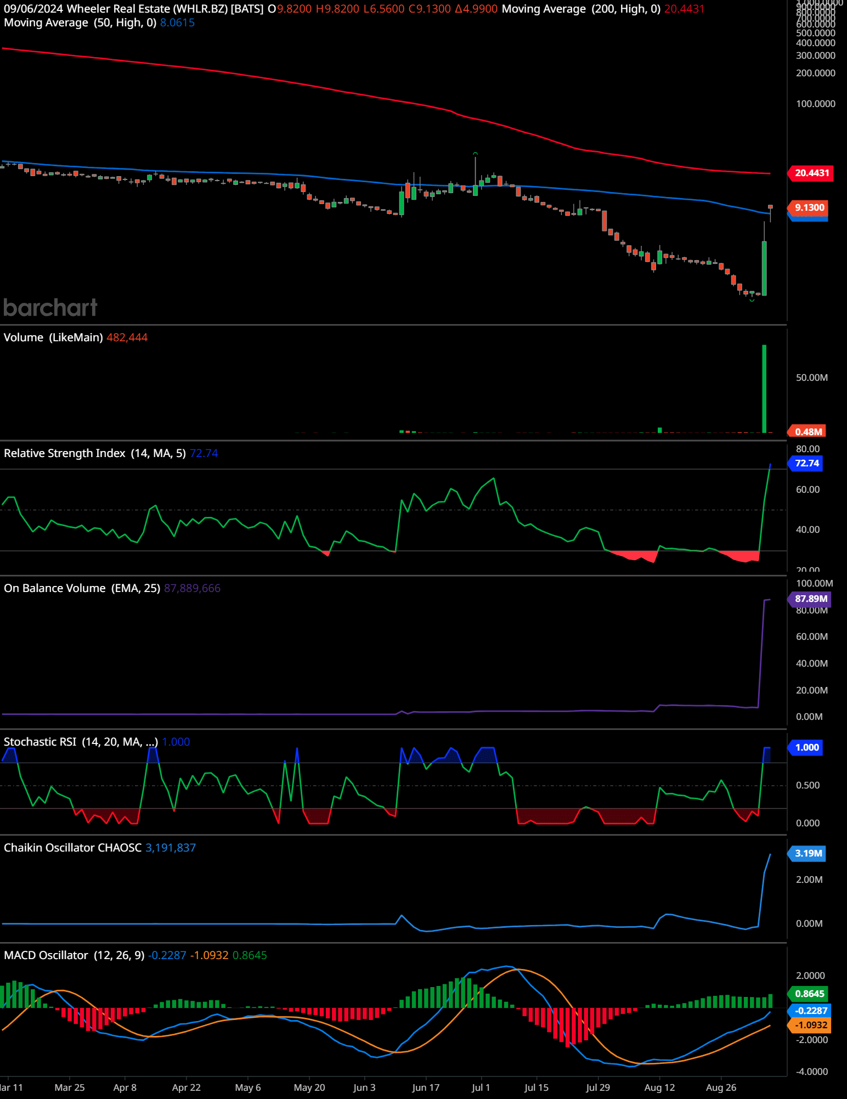
Task: Click the Jun 17 date axis label
Action: [426, 1087]
